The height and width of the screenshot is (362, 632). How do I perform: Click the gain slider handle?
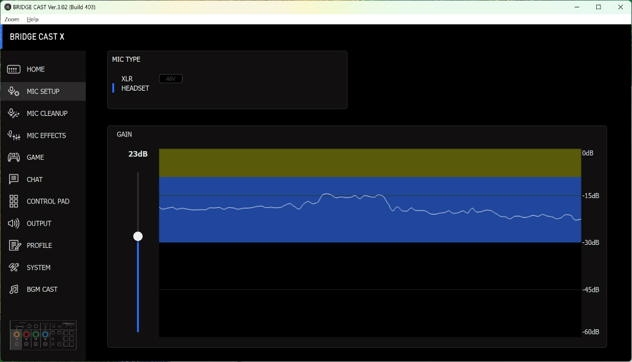click(x=138, y=236)
